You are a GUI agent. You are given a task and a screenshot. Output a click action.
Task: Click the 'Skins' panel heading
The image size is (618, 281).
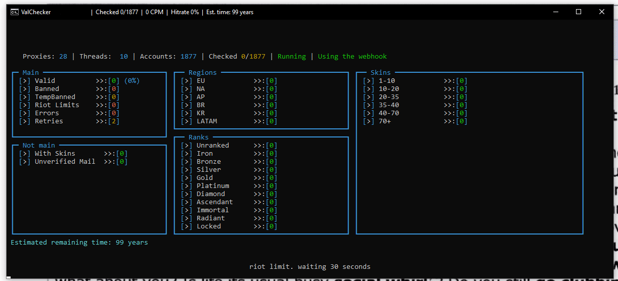(381, 73)
